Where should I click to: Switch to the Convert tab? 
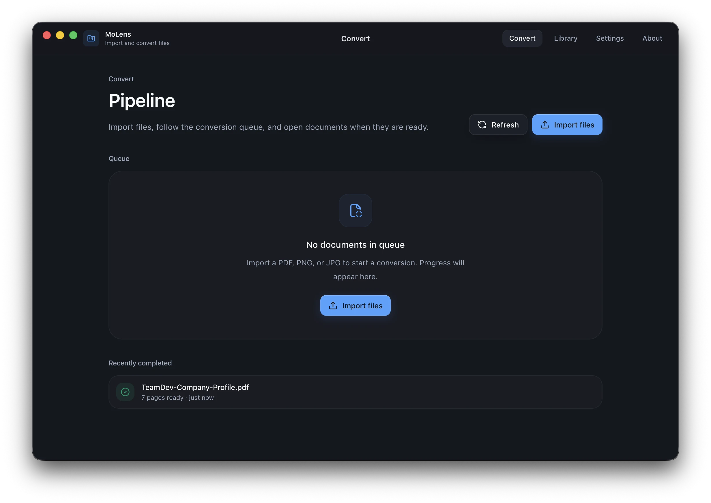(x=522, y=38)
